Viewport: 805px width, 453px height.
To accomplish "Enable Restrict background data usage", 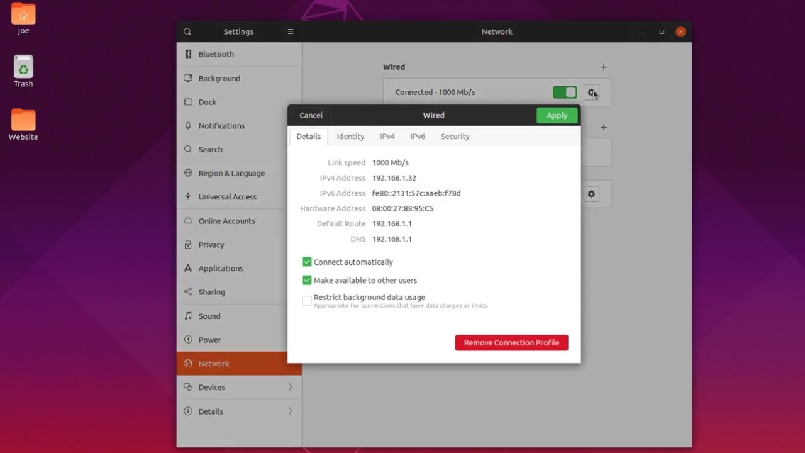I will click(307, 301).
